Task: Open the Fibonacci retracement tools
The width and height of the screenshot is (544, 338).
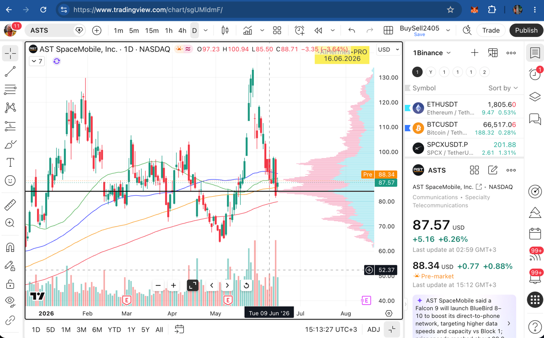Action: [x=10, y=90]
